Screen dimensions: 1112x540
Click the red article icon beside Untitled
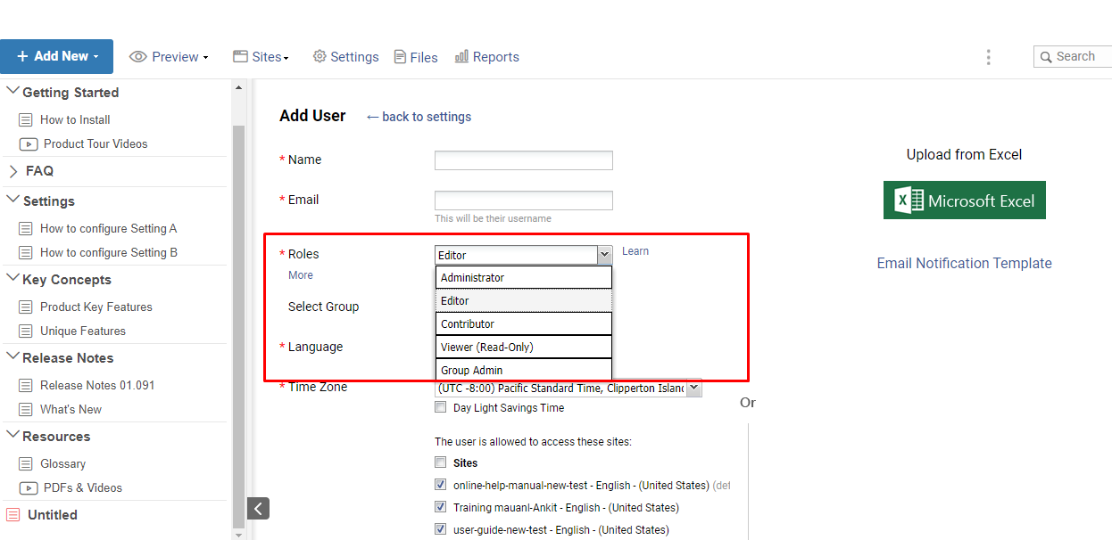(12, 515)
